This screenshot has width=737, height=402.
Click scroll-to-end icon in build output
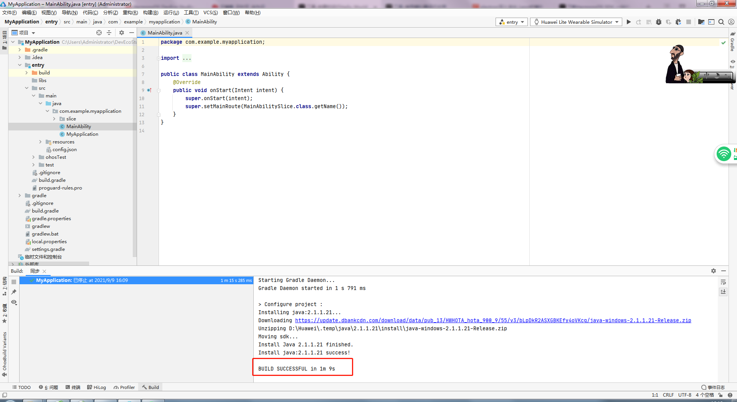pyautogui.click(x=723, y=292)
